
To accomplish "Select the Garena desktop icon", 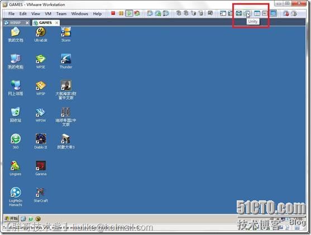I will tap(41, 168).
